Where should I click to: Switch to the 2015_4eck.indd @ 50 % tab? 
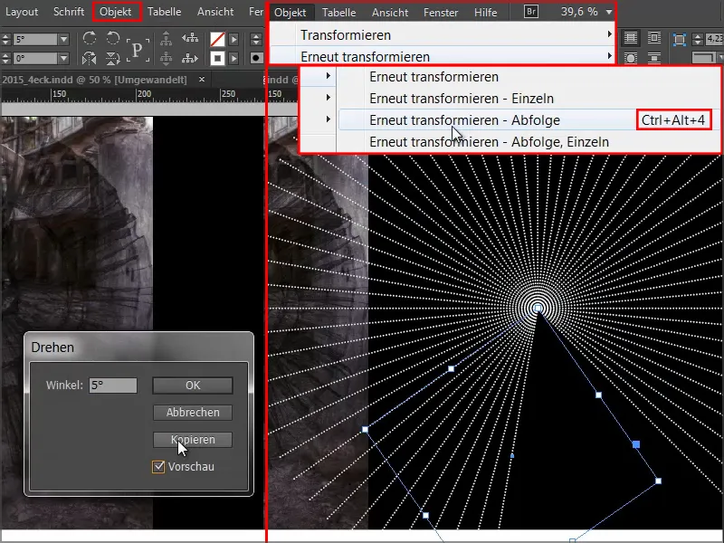[94, 80]
